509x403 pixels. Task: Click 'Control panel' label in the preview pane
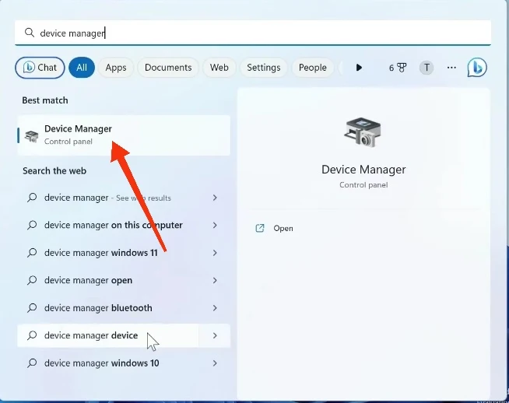click(x=363, y=185)
